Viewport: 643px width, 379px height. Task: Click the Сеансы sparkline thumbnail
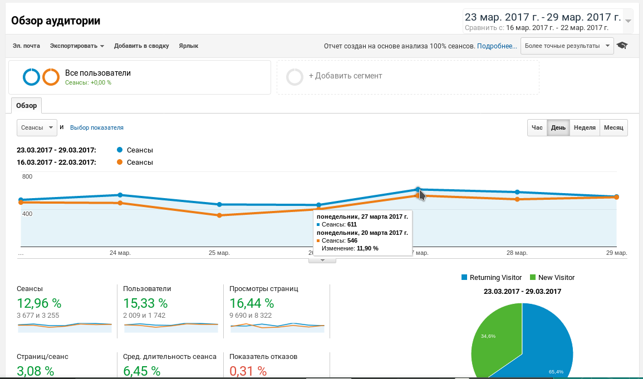(x=65, y=327)
